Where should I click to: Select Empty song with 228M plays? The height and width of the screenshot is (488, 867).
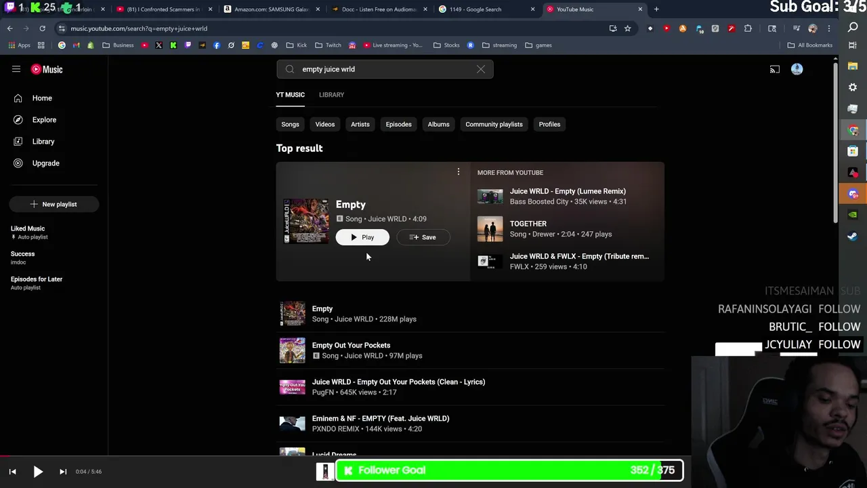coord(470,314)
